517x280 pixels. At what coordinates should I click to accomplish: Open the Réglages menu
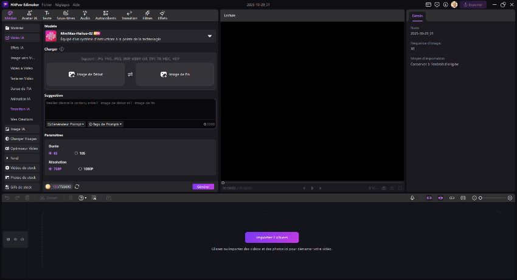62,5
